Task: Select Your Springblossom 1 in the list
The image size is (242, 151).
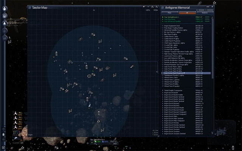Action: 186,17
